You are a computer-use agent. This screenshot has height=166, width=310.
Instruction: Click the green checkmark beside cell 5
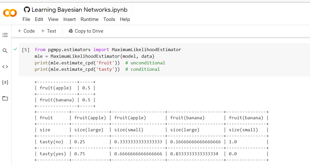tap(15, 49)
